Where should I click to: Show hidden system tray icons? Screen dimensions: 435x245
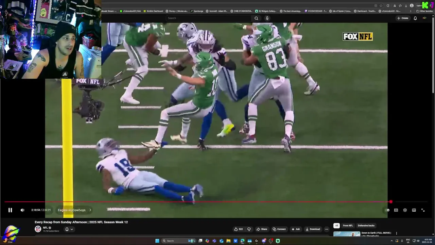point(391,241)
